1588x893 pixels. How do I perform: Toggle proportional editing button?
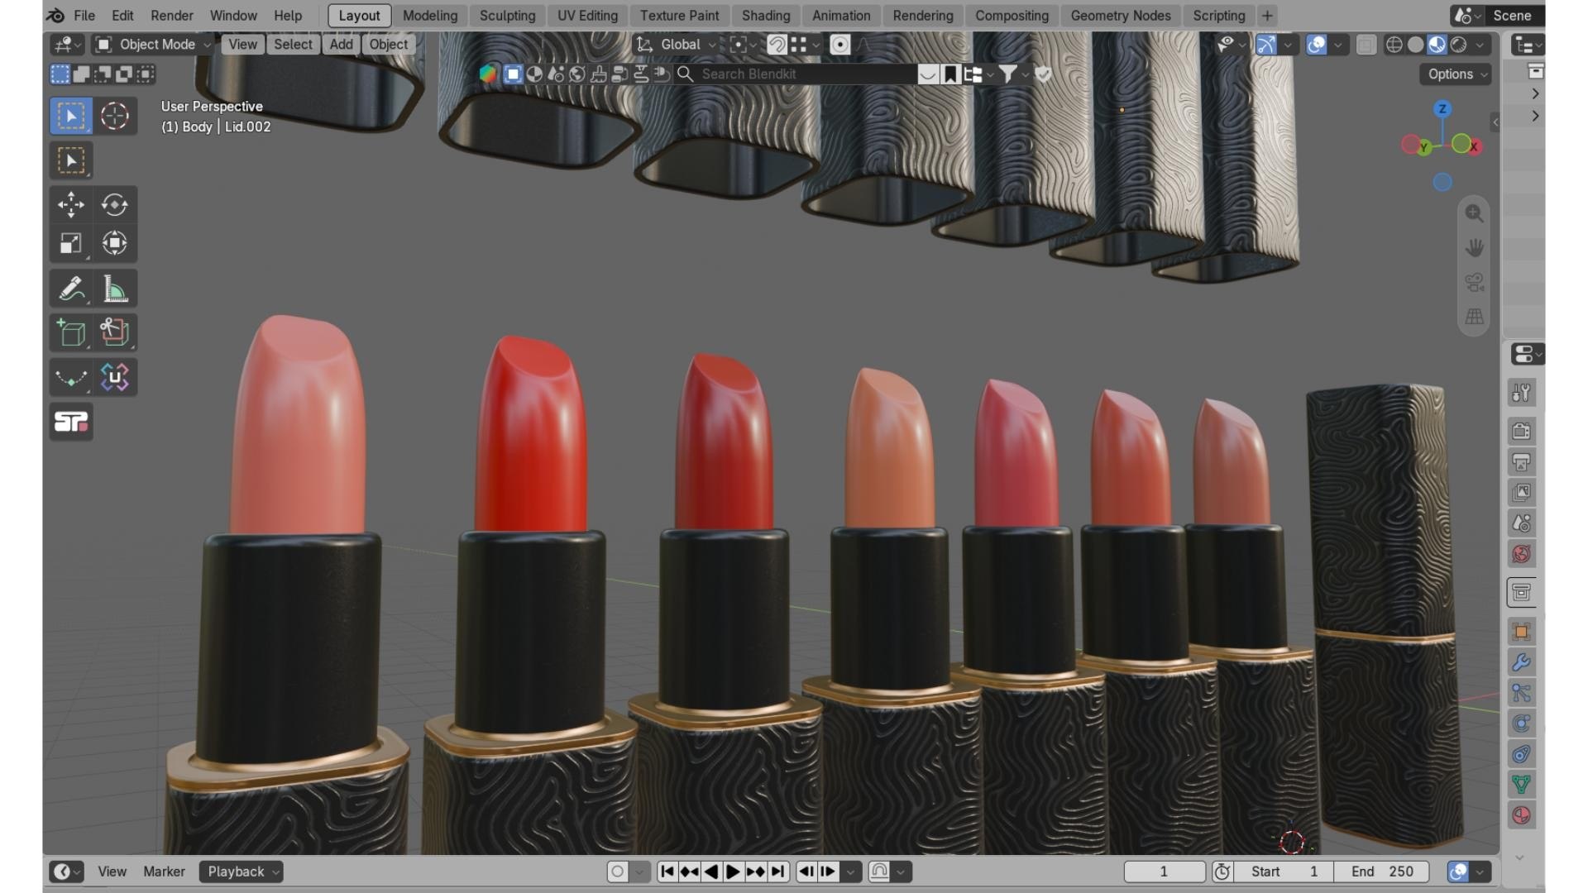839,45
